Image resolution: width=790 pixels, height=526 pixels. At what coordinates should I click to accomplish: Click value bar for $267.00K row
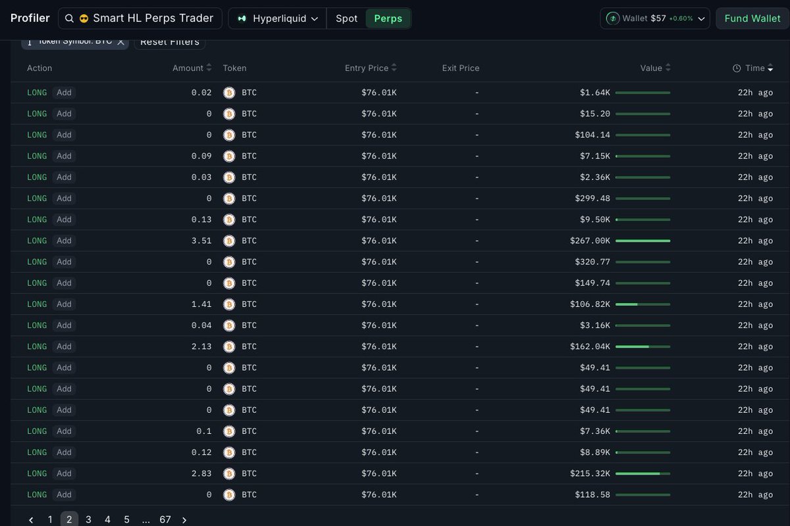pyautogui.click(x=643, y=241)
